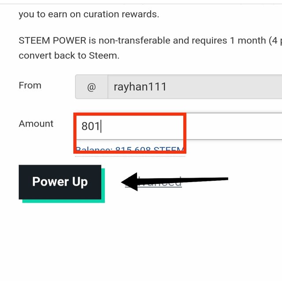
Task: Click the tail of the black arrow
Action: point(212,179)
